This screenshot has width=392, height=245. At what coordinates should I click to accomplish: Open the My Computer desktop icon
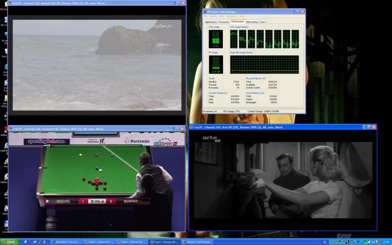pyautogui.click(x=4, y=20)
